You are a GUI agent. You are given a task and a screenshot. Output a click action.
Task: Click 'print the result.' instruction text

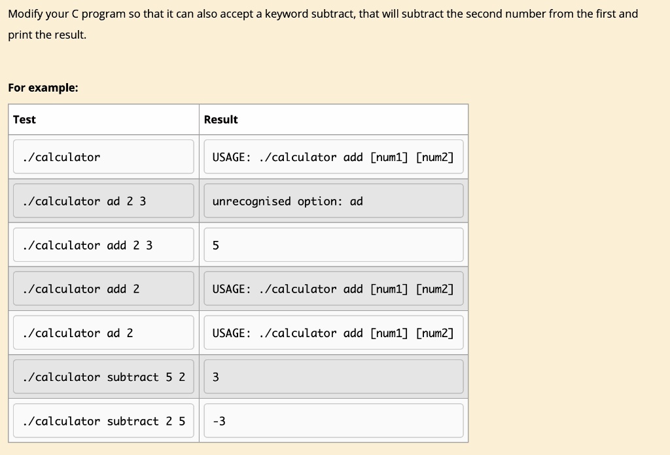tap(47, 35)
